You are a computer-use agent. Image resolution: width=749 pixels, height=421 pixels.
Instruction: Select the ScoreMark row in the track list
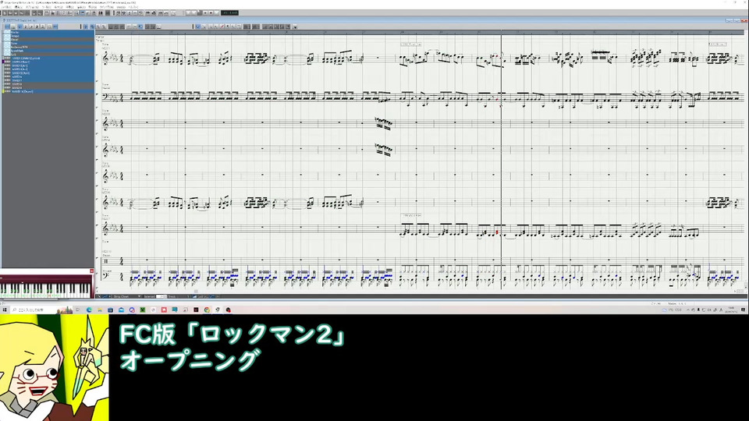point(48,51)
